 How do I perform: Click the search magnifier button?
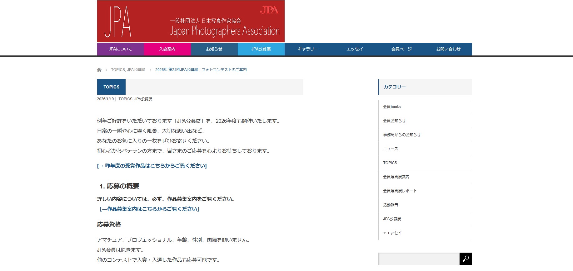click(466, 259)
